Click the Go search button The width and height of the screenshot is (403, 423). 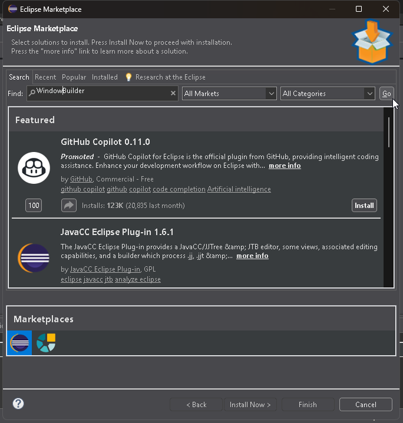[x=387, y=94]
